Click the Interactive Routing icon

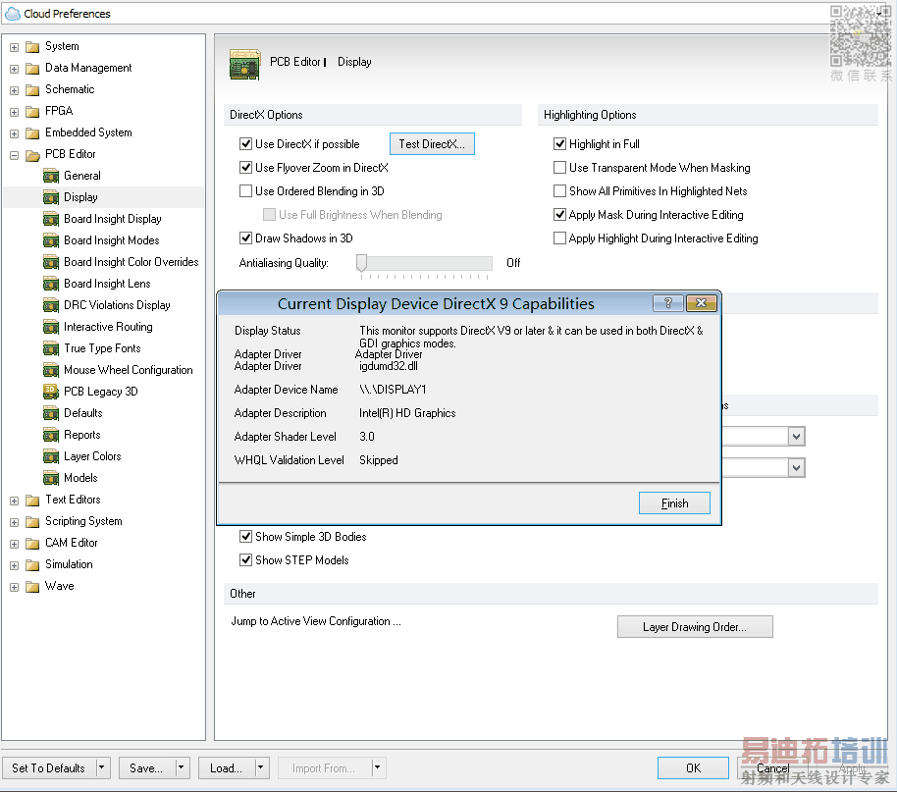(51, 327)
